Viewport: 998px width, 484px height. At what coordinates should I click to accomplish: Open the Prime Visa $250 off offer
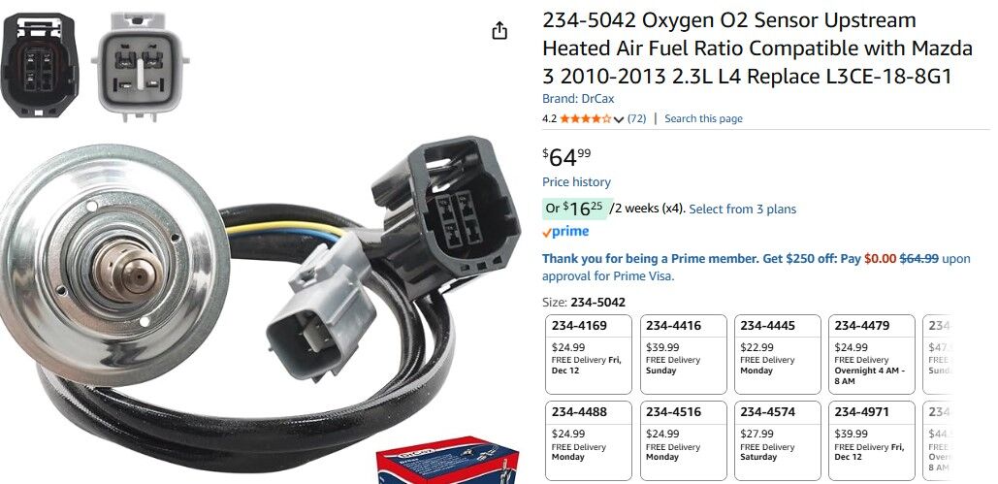point(757,268)
